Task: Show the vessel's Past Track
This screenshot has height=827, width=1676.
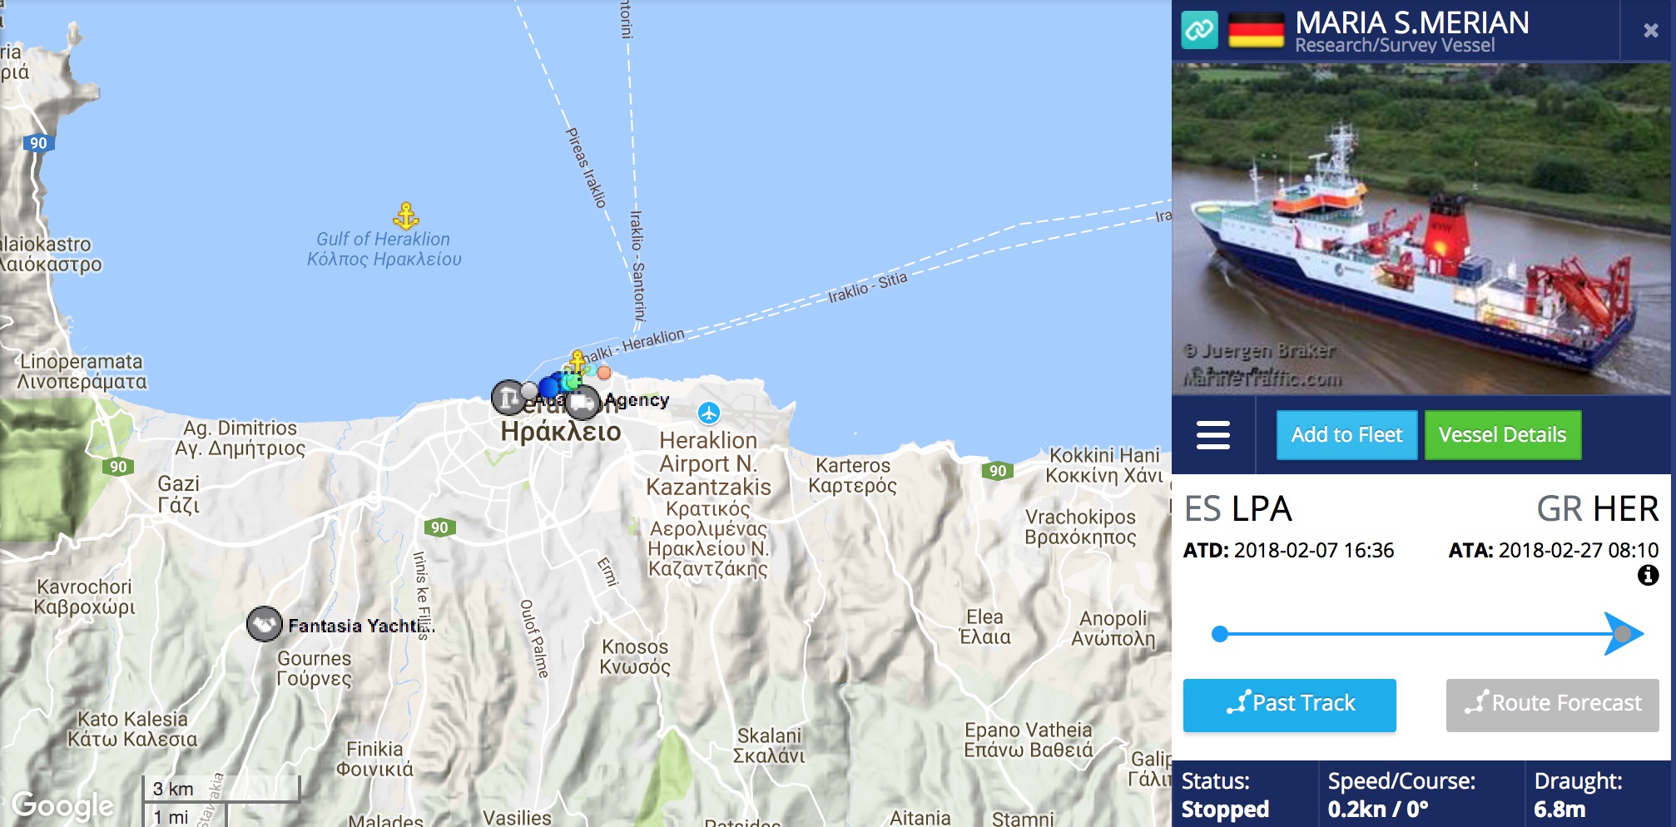Action: click(x=1289, y=705)
